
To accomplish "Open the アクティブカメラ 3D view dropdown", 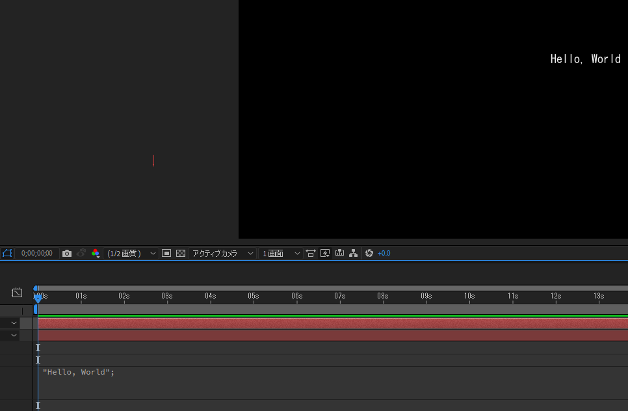I will pyautogui.click(x=222, y=253).
